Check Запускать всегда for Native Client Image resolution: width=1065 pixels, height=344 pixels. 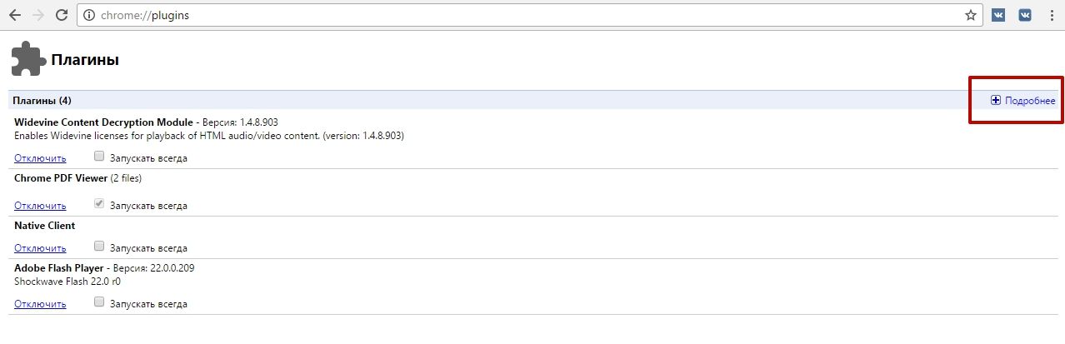tap(99, 246)
